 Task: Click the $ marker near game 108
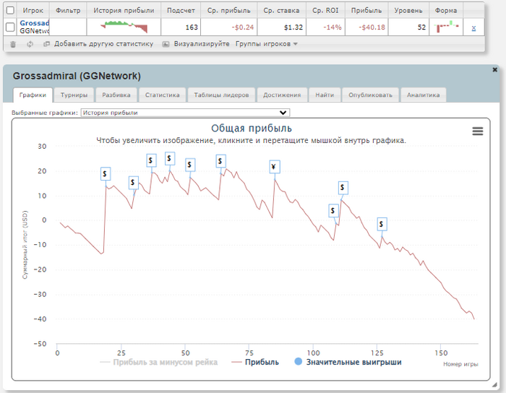click(x=333, y=211)
